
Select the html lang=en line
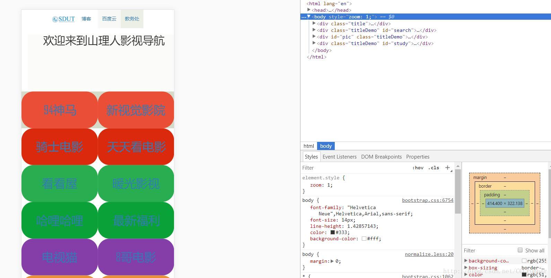[329, 3]
